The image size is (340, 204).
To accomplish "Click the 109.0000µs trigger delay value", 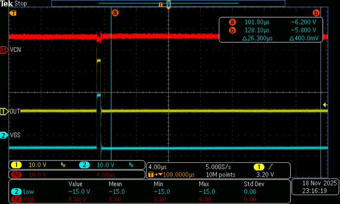I will click(x=179, y=175).
